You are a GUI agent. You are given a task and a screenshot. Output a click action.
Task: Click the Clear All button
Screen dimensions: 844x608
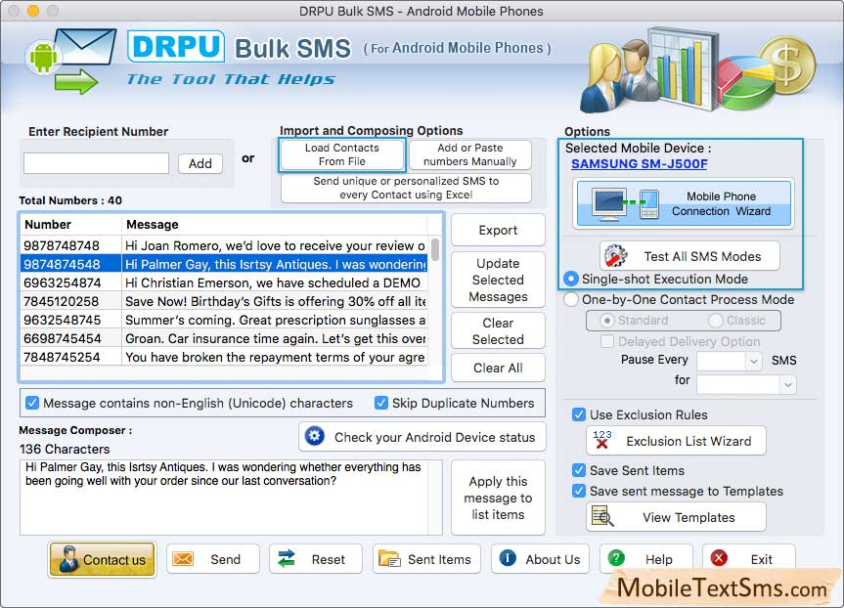(x=498, y=368)
